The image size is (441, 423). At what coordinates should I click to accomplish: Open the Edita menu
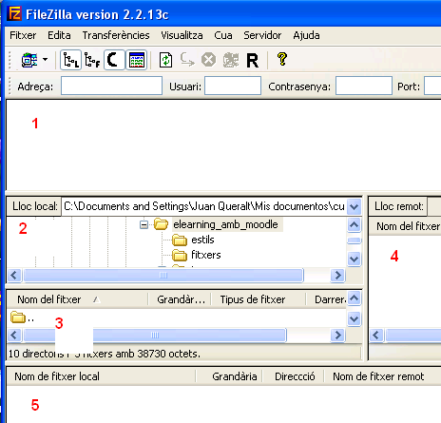click(x=59, y=35)
